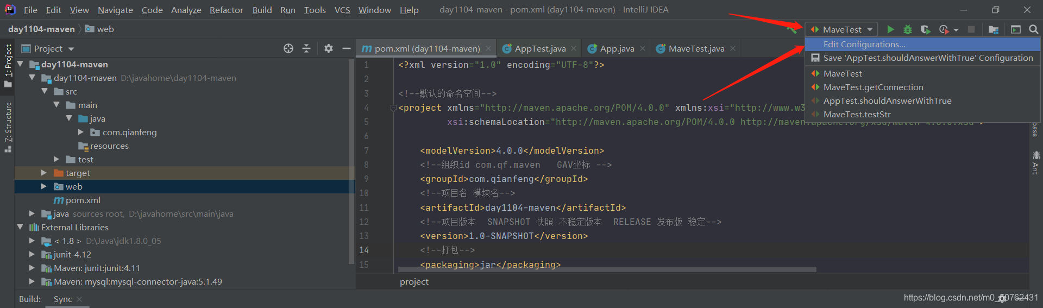Click the Project tree vertical scrollbar
The height and width of the screenshot is (308, 1043).
tap(351, 162)
